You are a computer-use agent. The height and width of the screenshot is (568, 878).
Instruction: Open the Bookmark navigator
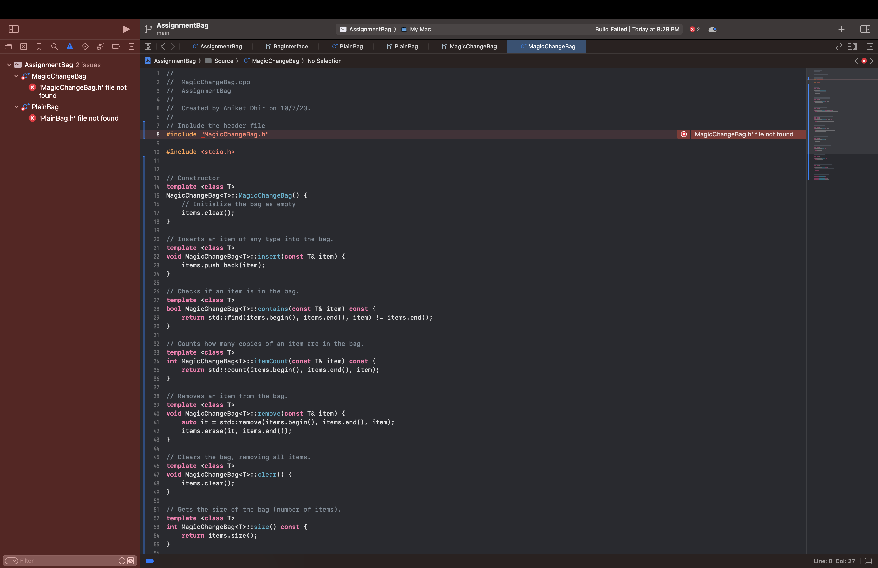click(39, 46)
